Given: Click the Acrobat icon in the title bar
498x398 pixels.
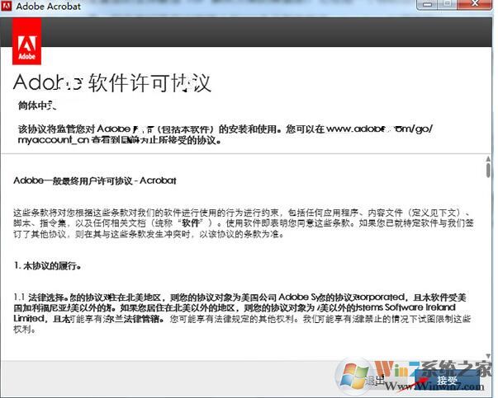Looking at the screenshot, I should (6, 6).
